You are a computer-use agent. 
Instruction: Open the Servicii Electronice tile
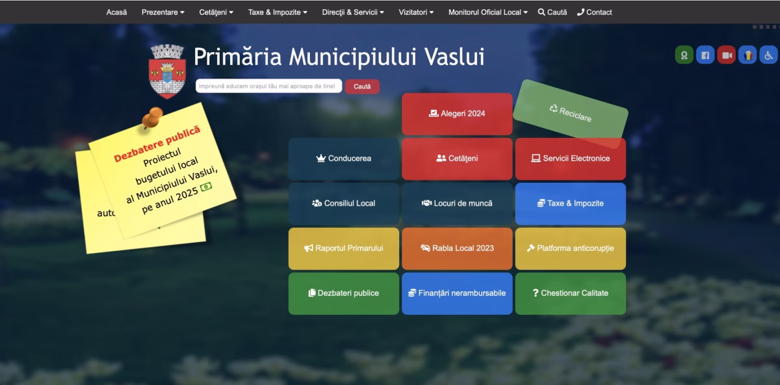pos(571,159)
